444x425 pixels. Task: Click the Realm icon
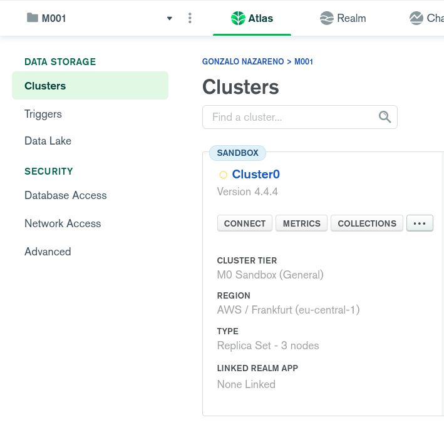(327, 18)
